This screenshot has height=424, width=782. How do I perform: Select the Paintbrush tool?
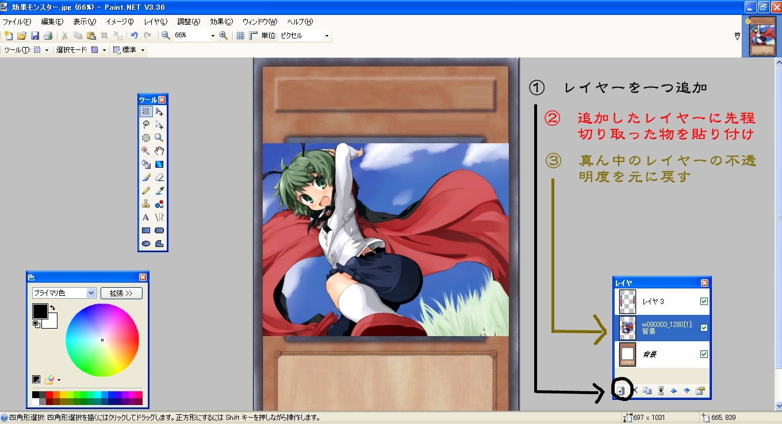click(x=146, y=178)
